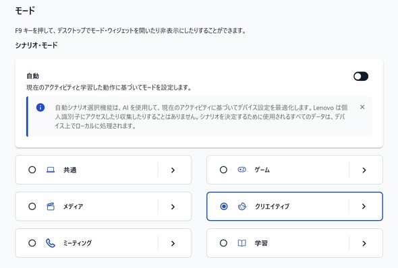Click the ミーティング card label

[x=78, y=243]
